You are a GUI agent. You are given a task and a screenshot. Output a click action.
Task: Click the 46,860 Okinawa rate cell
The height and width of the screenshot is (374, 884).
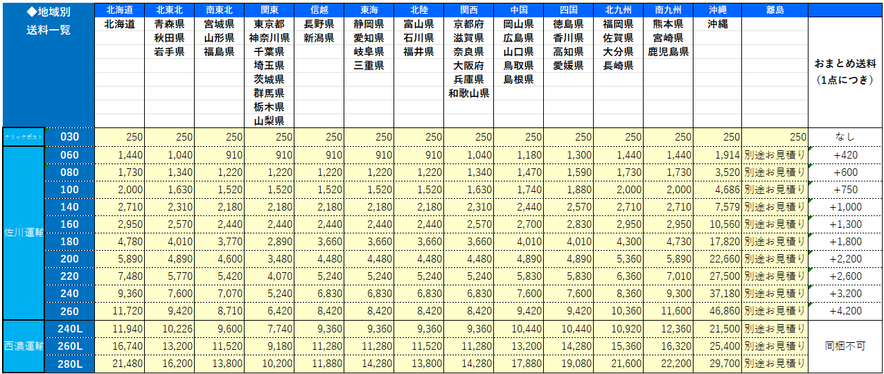click(717, 310)
